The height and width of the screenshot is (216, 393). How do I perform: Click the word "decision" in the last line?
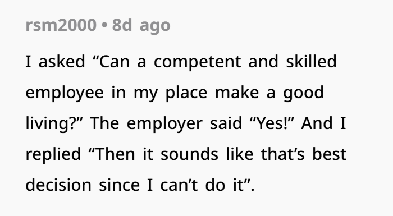click(58, 185)
